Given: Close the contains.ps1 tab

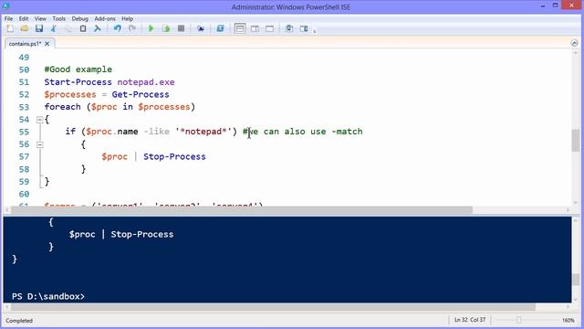Looking at the screenshot, I should [x=47, y=44].
